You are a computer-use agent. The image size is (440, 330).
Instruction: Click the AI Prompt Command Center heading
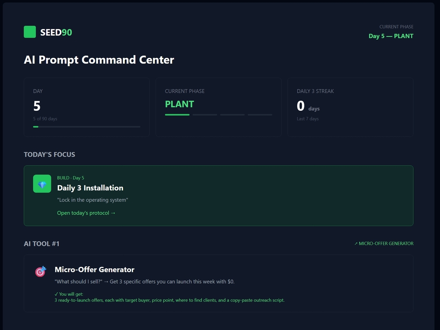coord(99,60)
